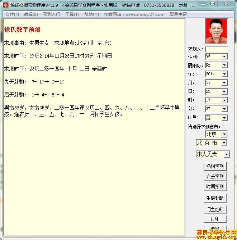Expand the 月 dropdown showing 11
The width and height of the screenshot is (237, 240).
tap(224, 83)
